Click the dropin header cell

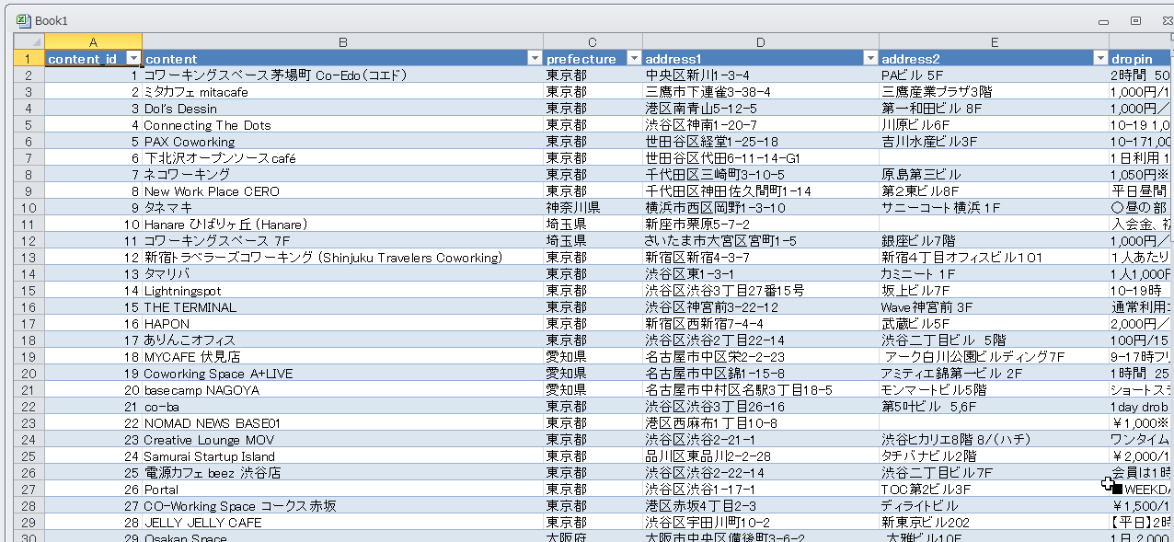coord(1141,58)
